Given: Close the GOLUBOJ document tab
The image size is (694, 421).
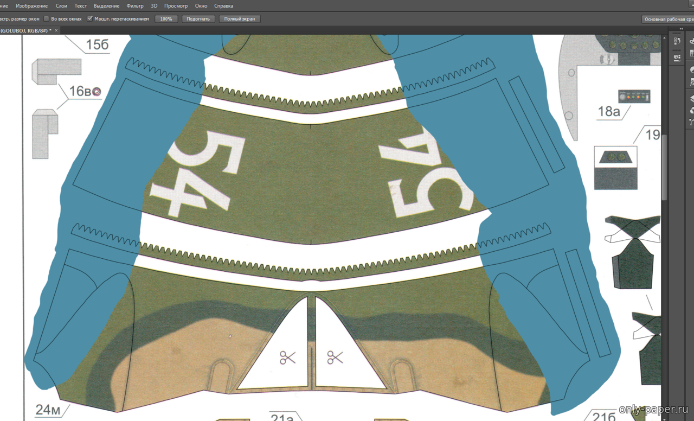Looking at the screenshot, I should tap(56, 30).
